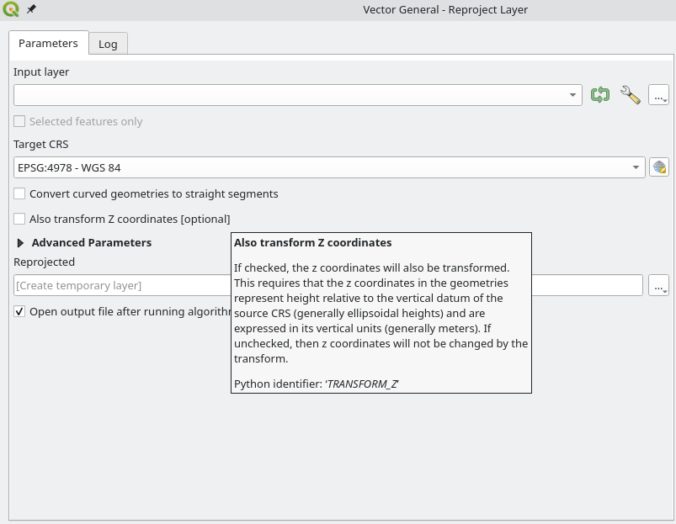Click the green Iterate over layer icon
Image resolution: width=676 pixels, height=524 pixels.
[x=600, y=95]
